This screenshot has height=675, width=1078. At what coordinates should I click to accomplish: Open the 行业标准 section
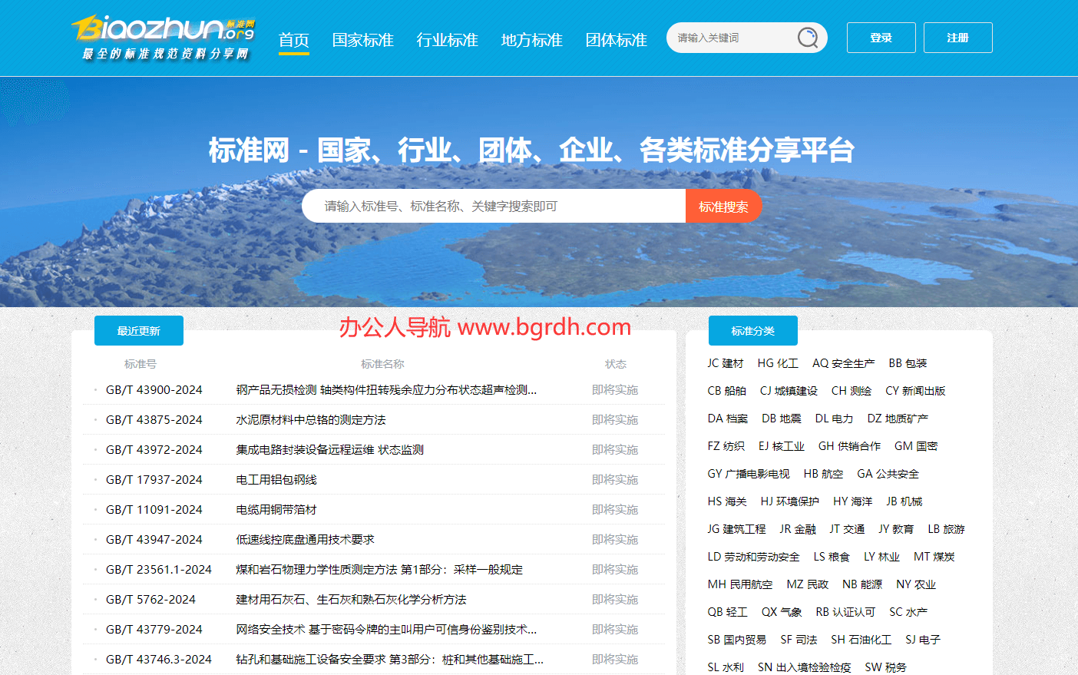point(447,40)
